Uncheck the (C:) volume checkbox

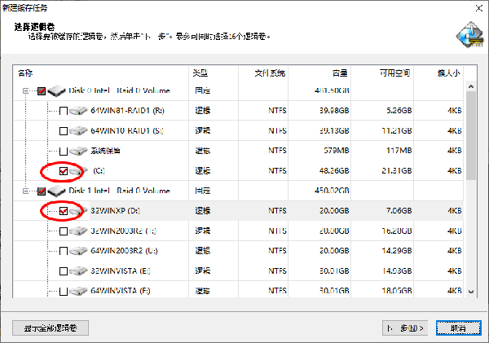[64, 171]
